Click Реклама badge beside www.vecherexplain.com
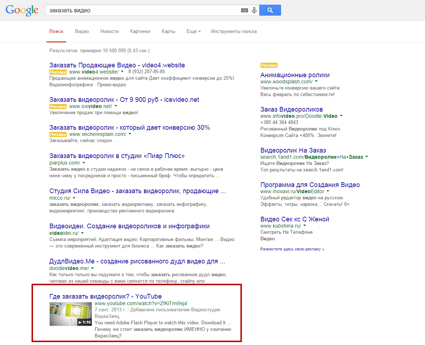The image size is (425, 345). pyautogui.click(x=58, y=134)
